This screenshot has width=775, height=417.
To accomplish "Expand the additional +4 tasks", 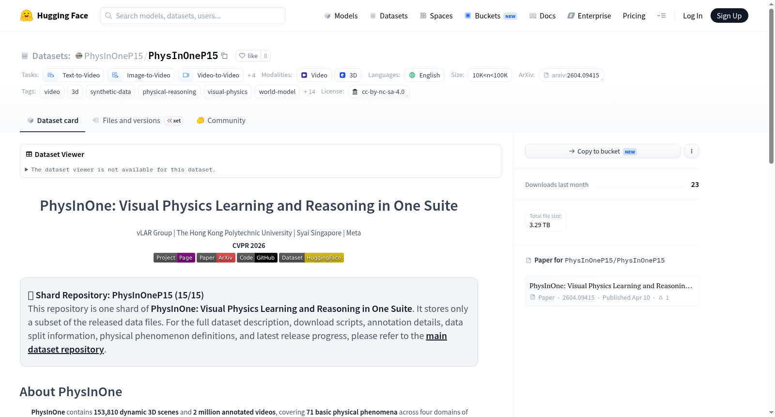I will coord(251,75).
